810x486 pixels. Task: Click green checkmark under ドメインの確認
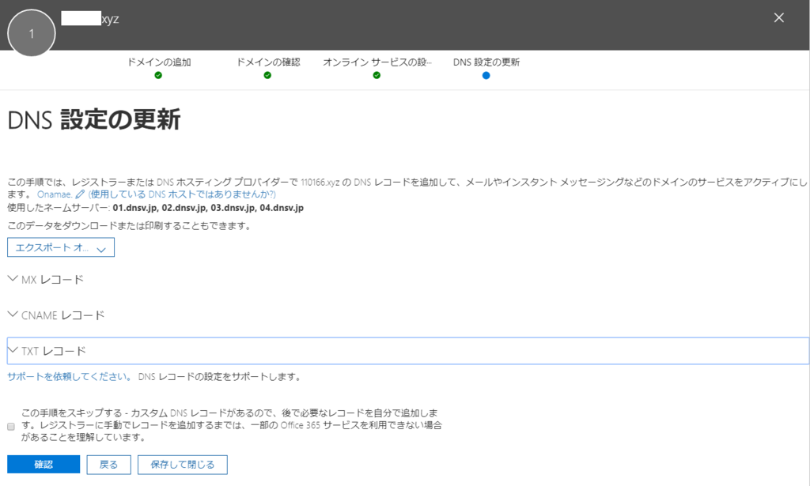(267, 75)
